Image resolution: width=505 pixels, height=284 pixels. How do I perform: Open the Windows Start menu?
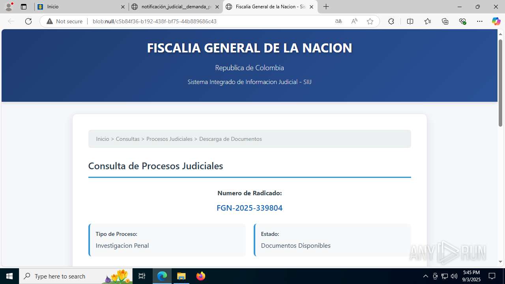click(9, 276)
